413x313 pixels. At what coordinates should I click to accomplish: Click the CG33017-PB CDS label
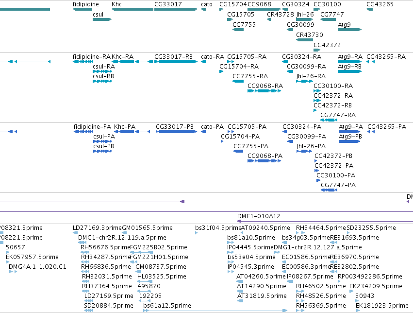[x=175, y=126]
